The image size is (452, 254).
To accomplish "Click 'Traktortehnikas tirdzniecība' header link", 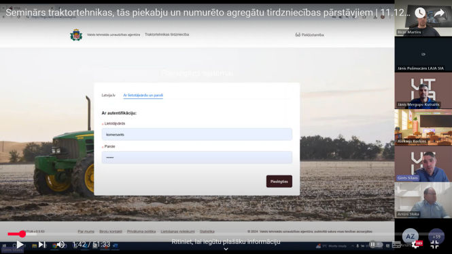I will point(167,35).
